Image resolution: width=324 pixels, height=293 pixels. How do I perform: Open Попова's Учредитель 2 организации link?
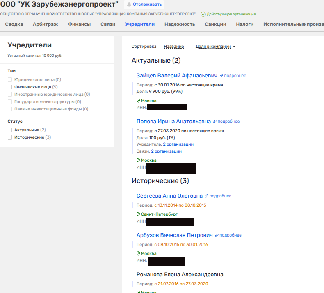pos(178,144)
